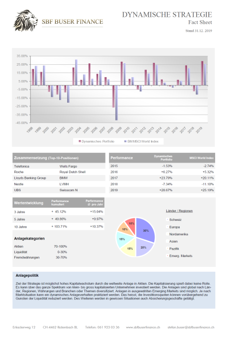
Task: Click the Liquidität range '0-30%'
Action: click(62, 252)
